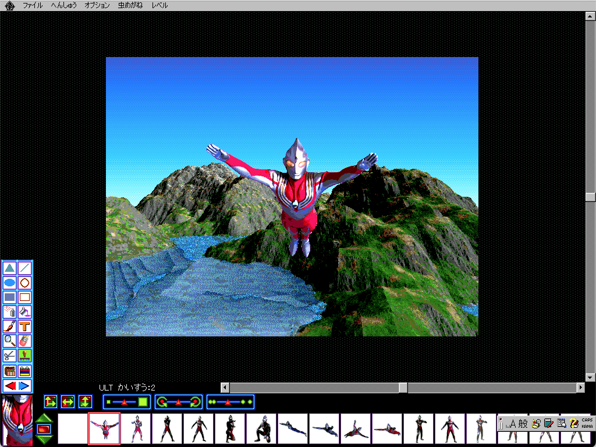
Task: Click the IME dictionary book with pencil icon
Action: (548, 424)
